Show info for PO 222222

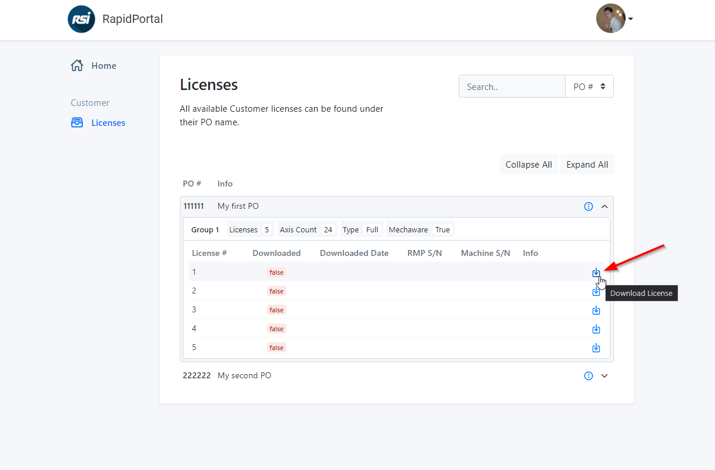click(589, 376)
